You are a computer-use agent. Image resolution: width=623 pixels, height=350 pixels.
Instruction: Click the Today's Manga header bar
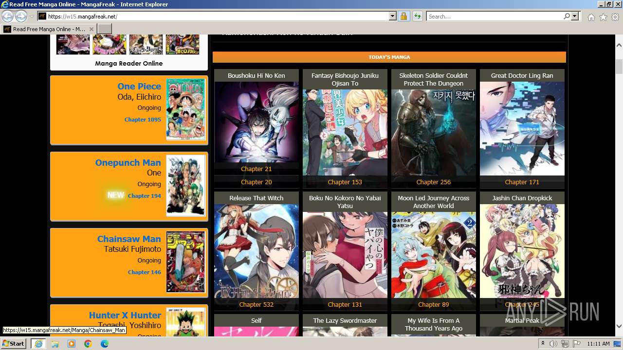click(x=389, y=57)
